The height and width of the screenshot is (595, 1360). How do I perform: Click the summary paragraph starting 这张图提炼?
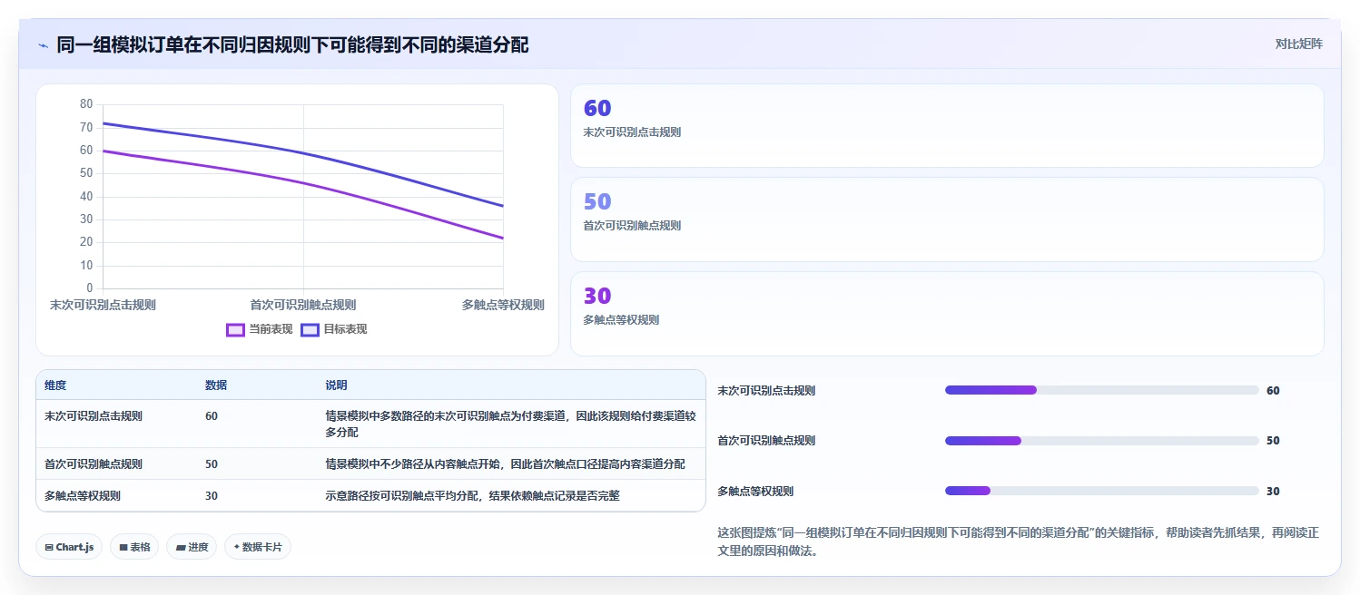point(1018,541)
